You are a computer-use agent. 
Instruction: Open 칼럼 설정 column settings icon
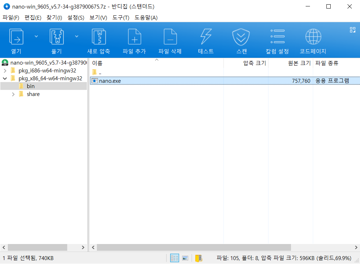(x=278, y=36)
